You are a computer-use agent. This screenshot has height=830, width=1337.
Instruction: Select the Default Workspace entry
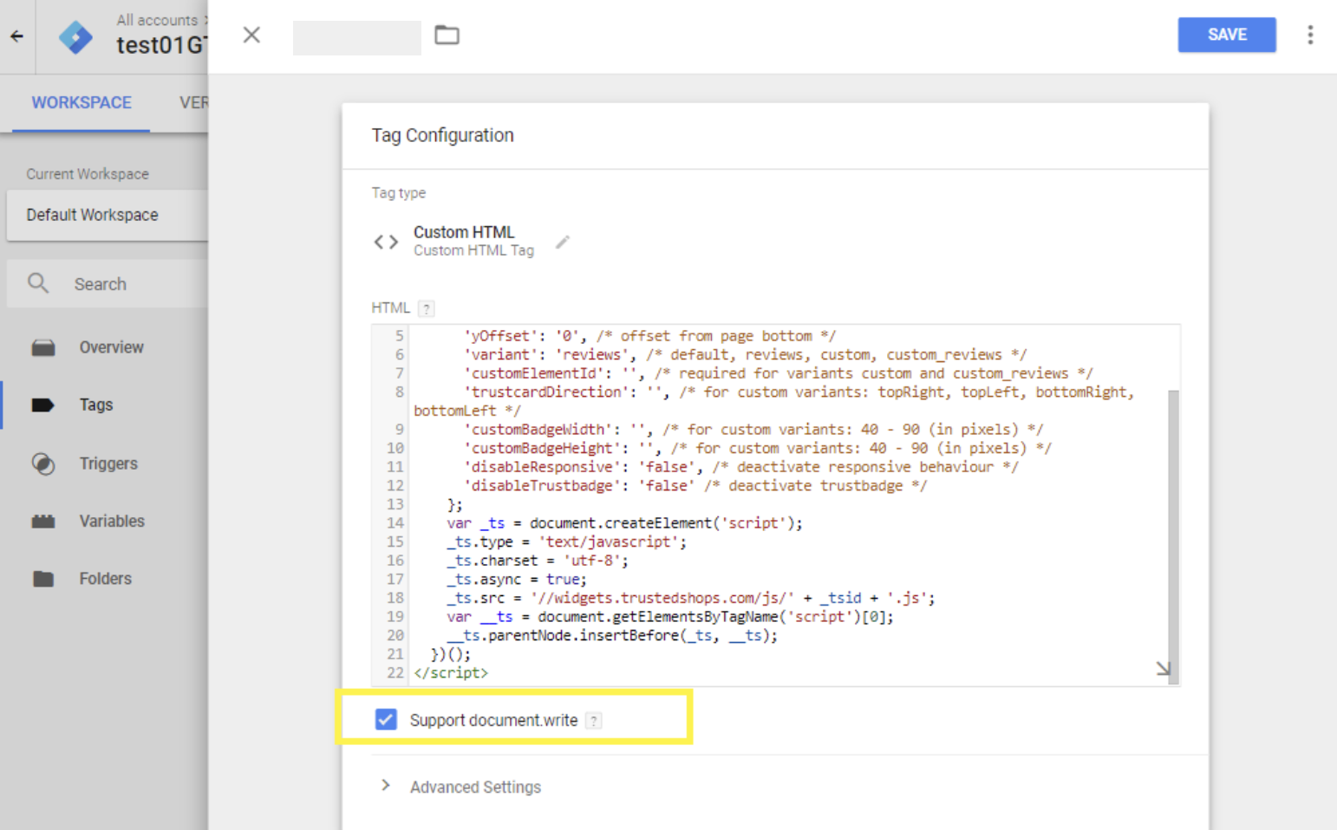click(107, 215)
